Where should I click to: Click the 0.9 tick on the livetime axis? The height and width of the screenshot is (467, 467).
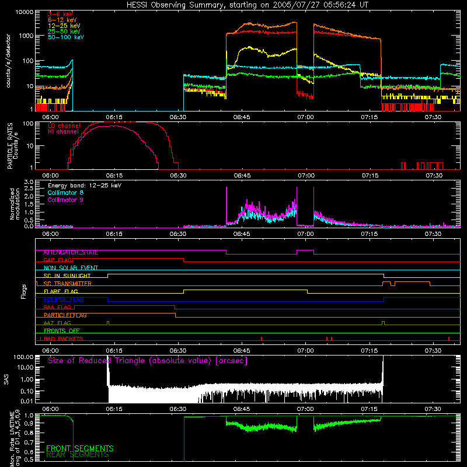point(29,423)
